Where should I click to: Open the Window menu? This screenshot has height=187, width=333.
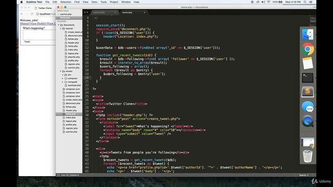pos(126,2)
